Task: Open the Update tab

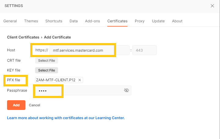Action: [158, 21]
